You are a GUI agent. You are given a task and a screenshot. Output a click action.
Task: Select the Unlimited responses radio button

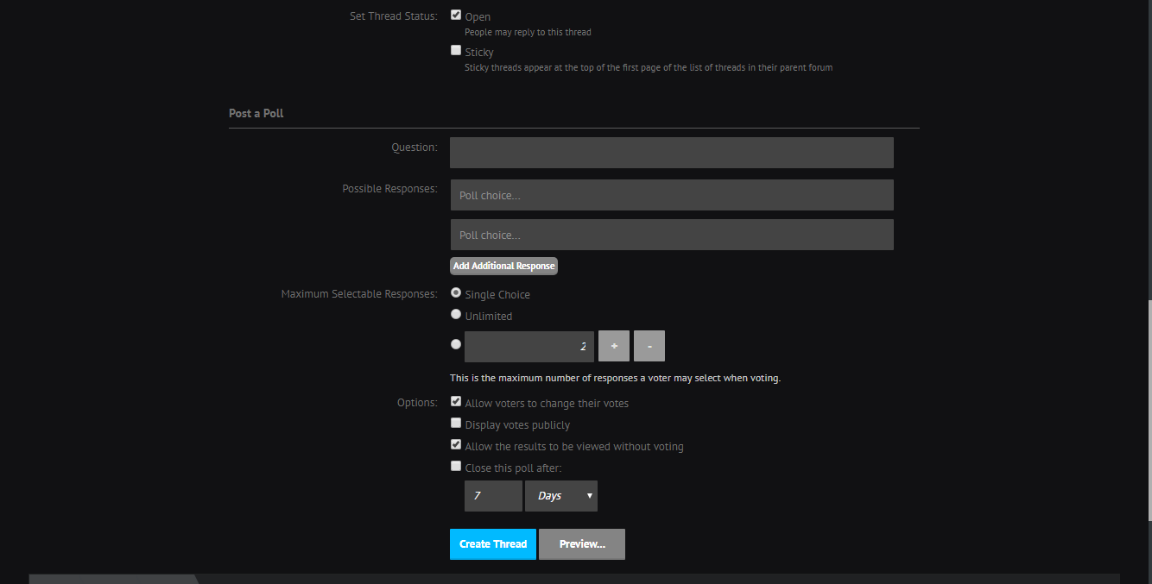(x=456, y=315)
